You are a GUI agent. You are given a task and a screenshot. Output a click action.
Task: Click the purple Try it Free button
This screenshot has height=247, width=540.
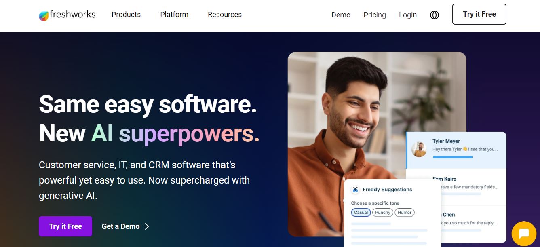click(65, 226)
